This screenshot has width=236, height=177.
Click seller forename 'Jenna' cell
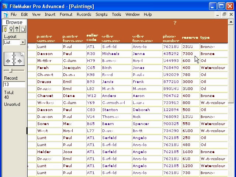[x=147, y=54]
